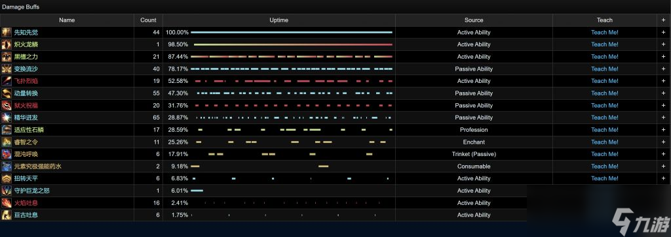Open Teach Me! link for 睿智之令

pos(604,142)
